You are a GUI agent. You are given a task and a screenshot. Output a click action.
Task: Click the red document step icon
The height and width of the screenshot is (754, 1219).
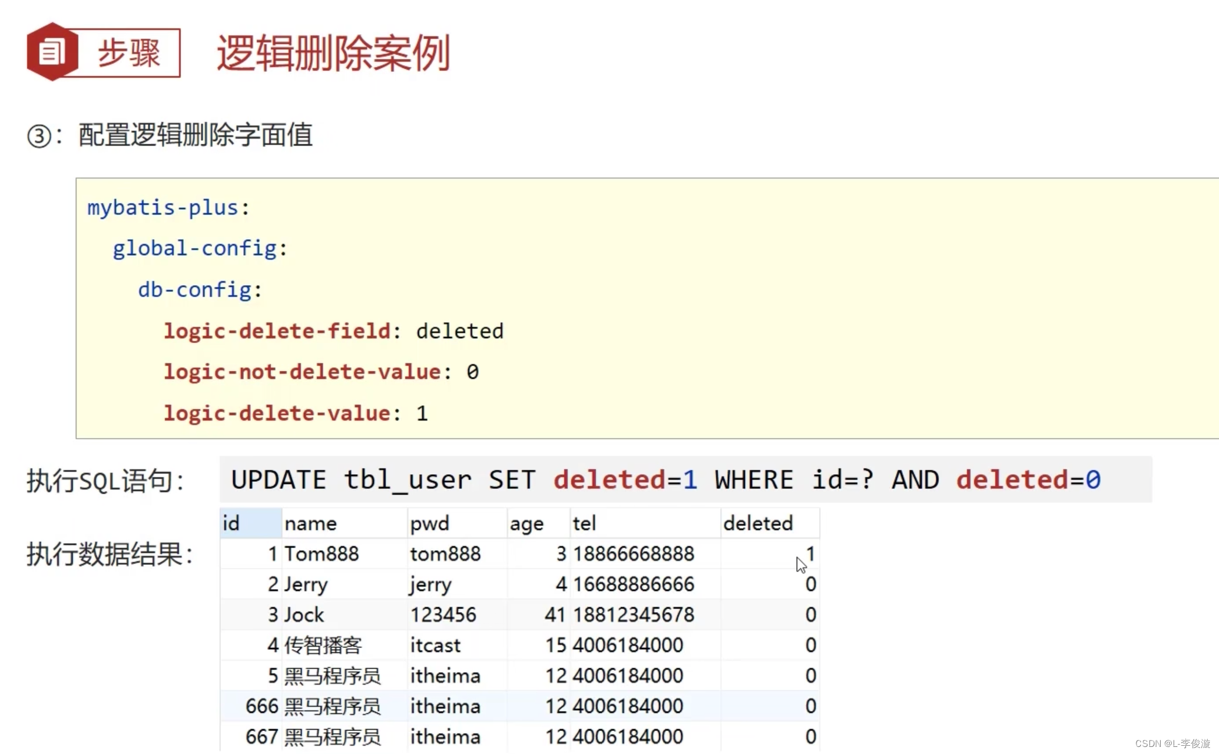pyautogui.click(x=52, y=52)
